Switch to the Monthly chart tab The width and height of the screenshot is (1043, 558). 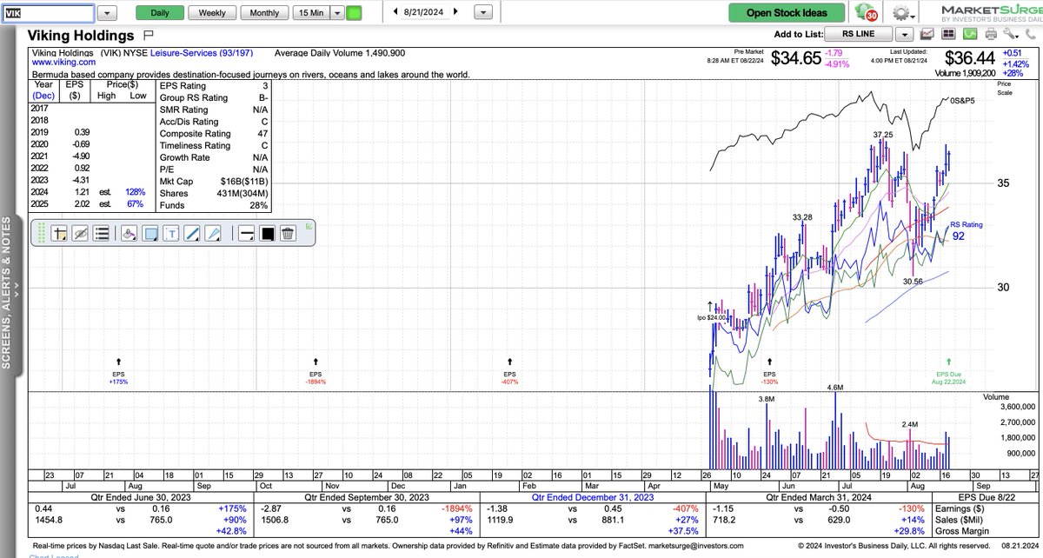pos(264,13)
